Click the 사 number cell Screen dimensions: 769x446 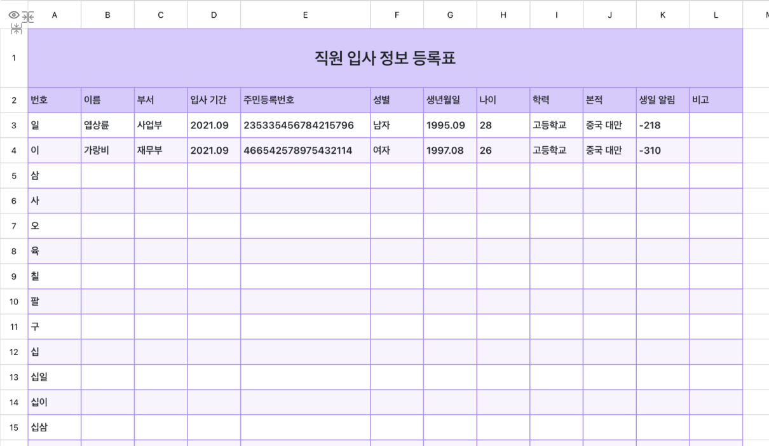point(55,201)
